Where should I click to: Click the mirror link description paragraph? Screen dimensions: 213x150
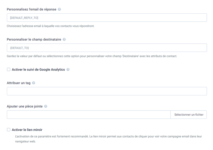[x=108, y=139]
